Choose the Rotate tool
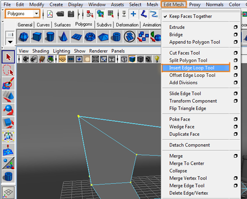 coord(9,110)
